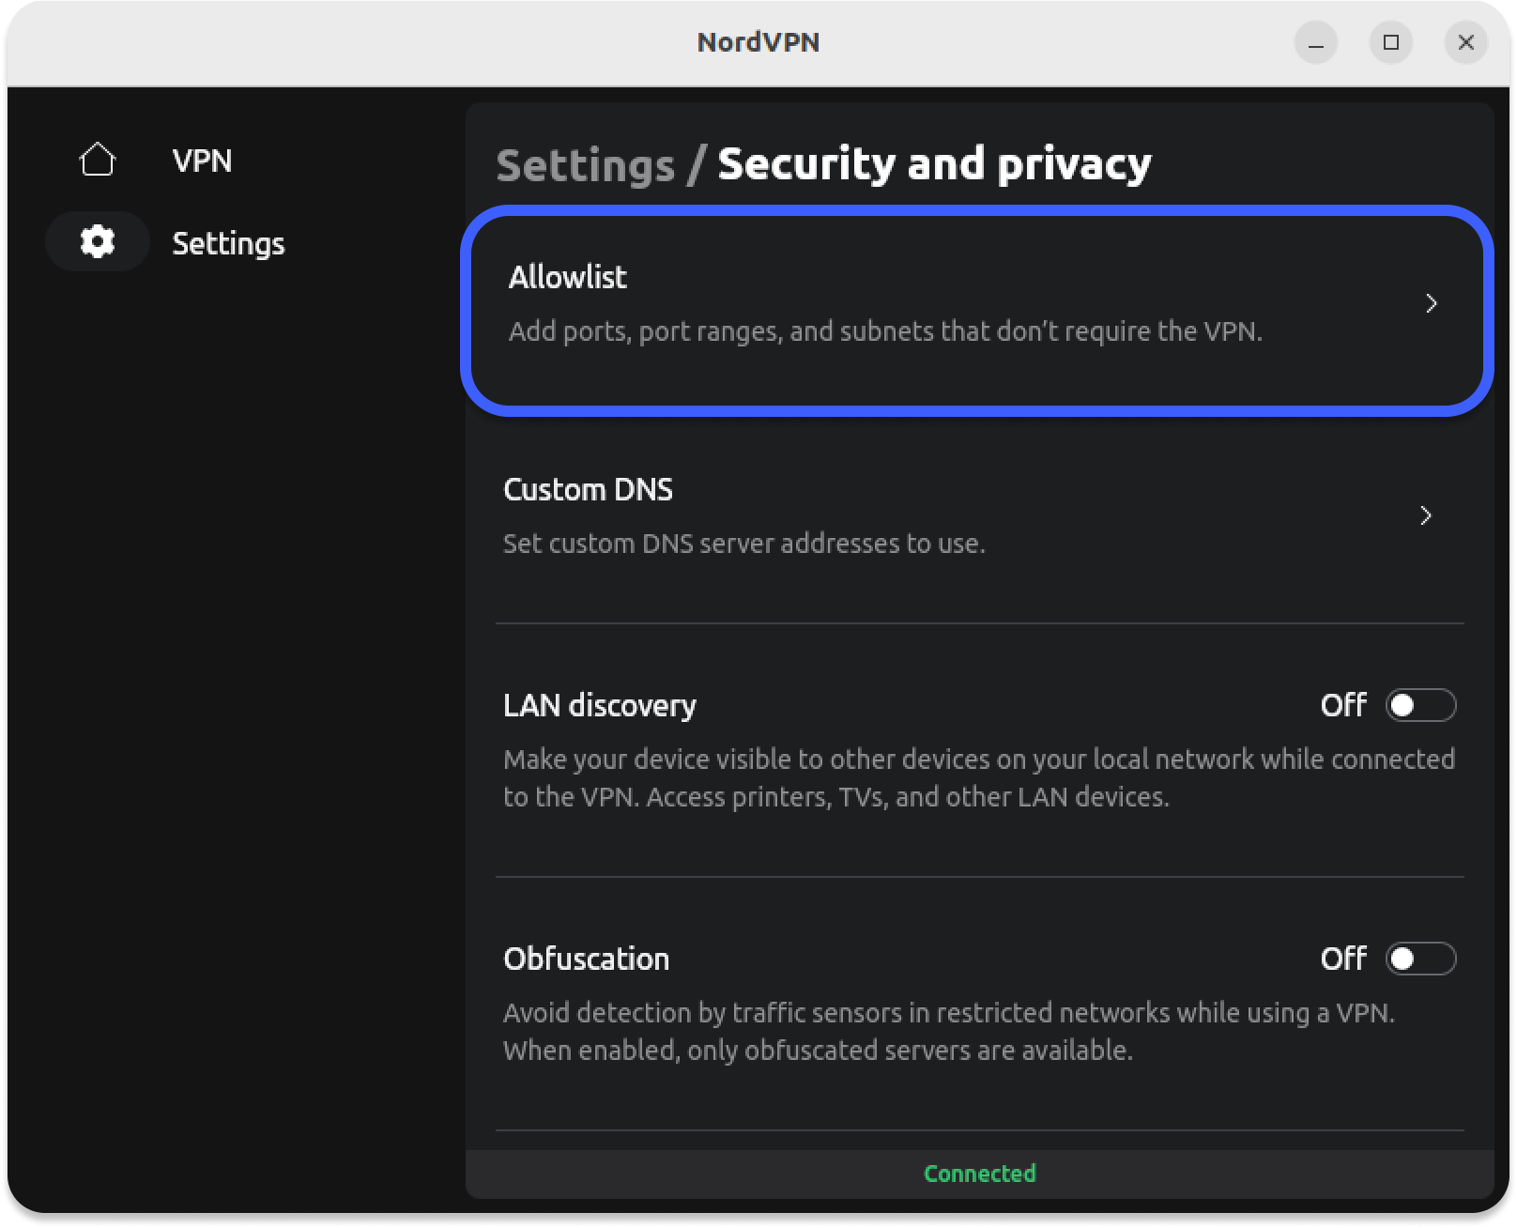Click the Settings gear icon

click(x=98, y=242)
